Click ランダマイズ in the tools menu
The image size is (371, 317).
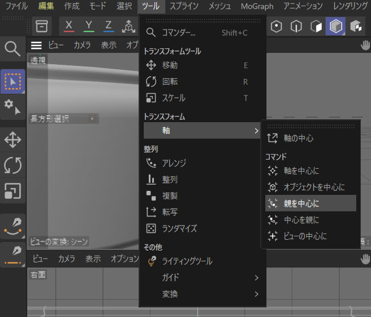[x=179, y=228]
